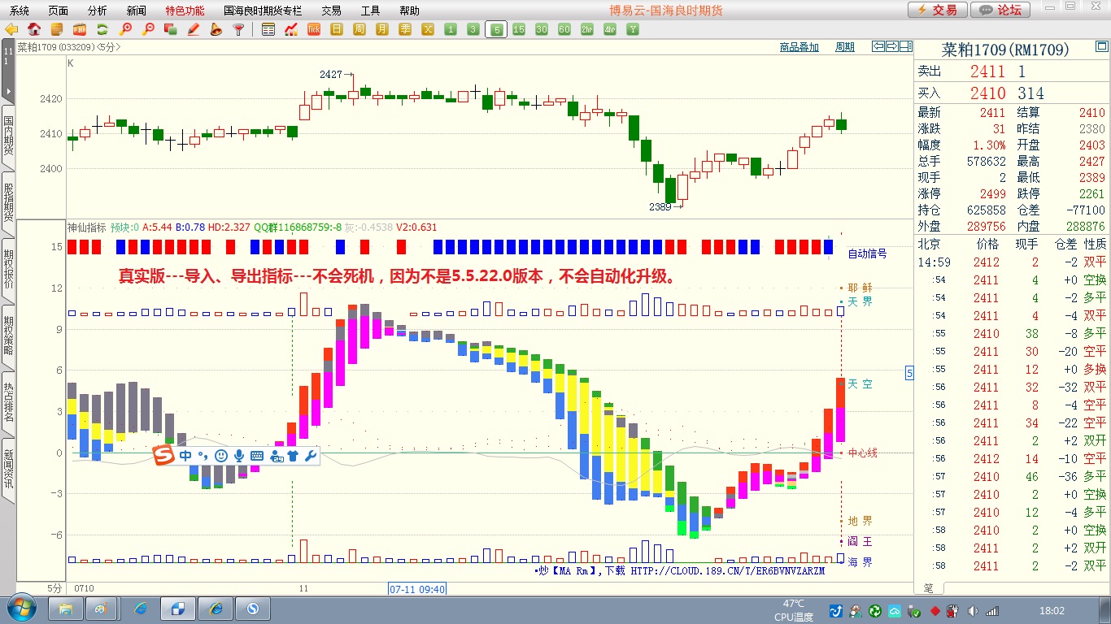Toggle the 60-minute period button

pos(564,29)
